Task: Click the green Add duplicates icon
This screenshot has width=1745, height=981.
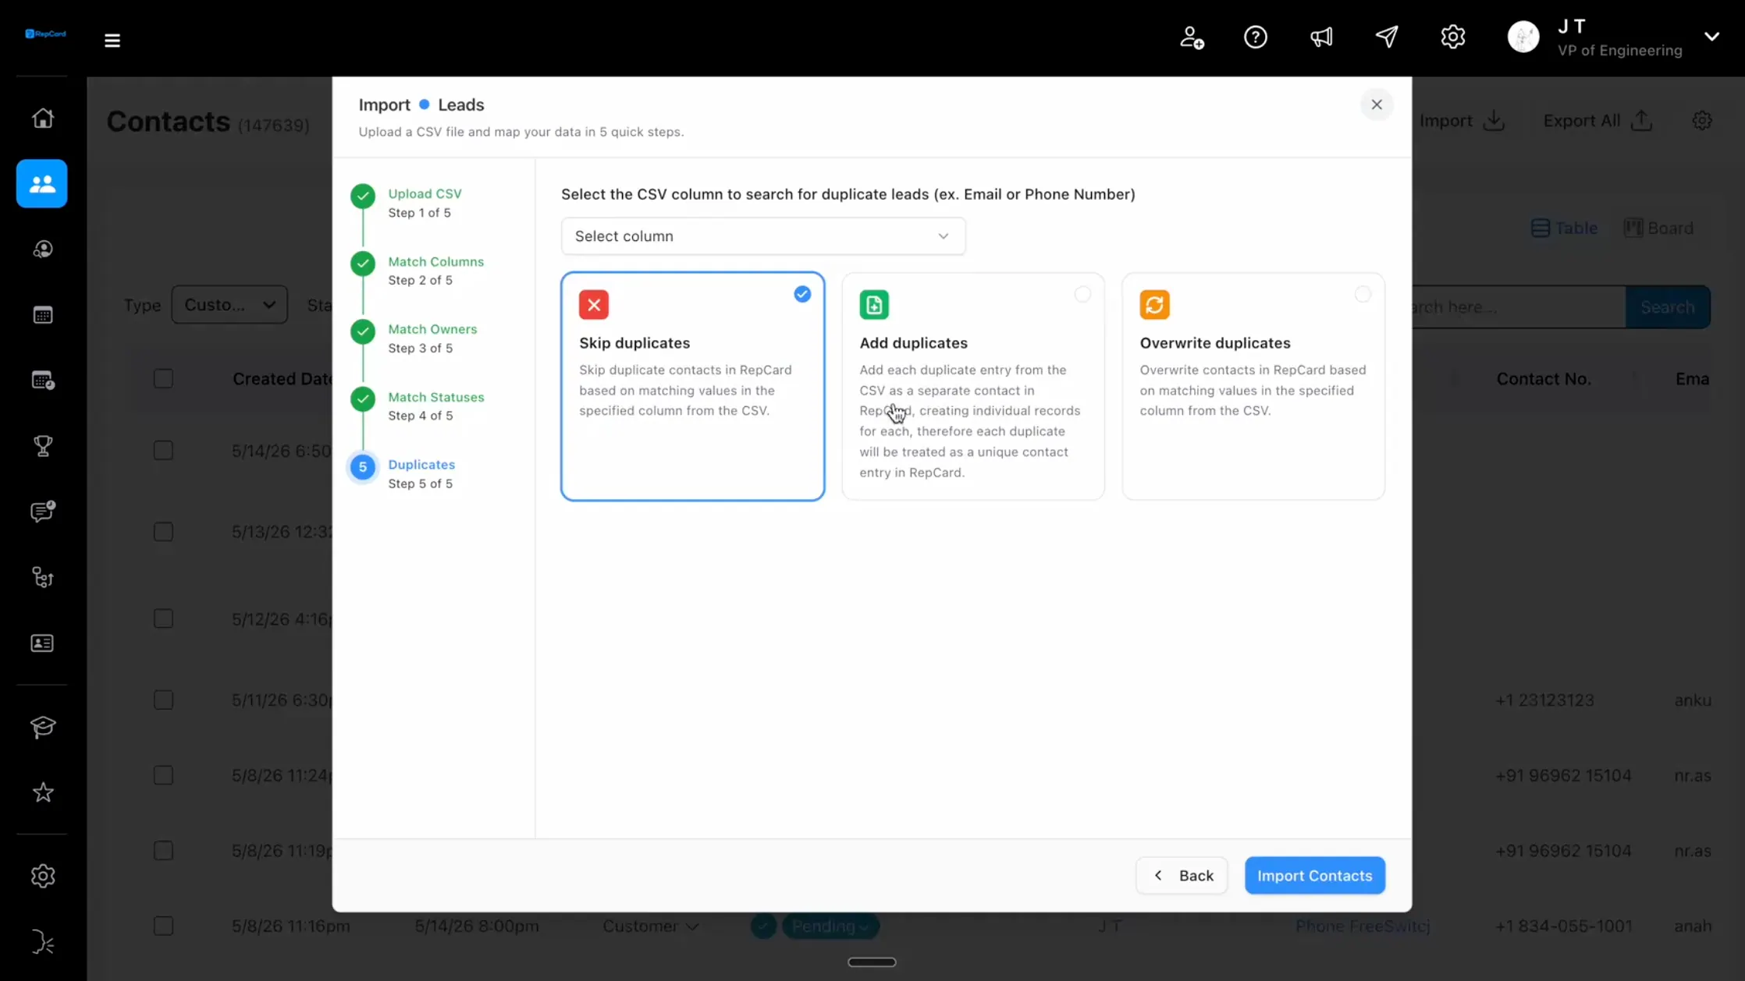Action: point(874,305)
